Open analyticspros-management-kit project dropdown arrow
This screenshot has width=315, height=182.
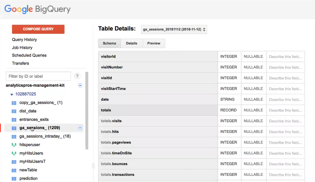tap(80, 85)
